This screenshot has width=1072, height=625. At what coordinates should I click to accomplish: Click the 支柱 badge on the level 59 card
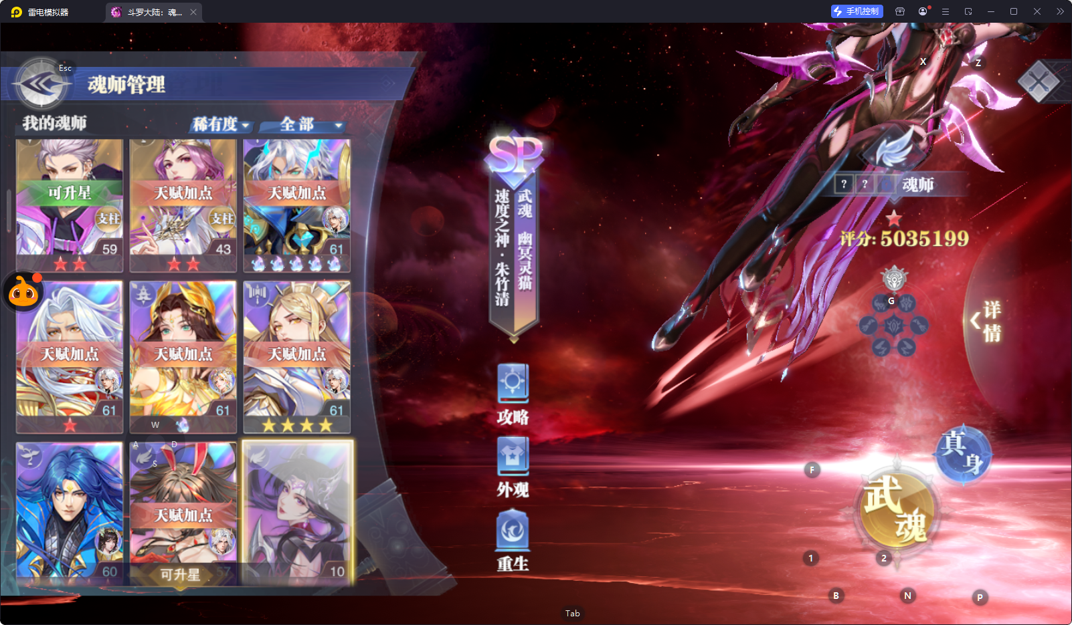108,218
